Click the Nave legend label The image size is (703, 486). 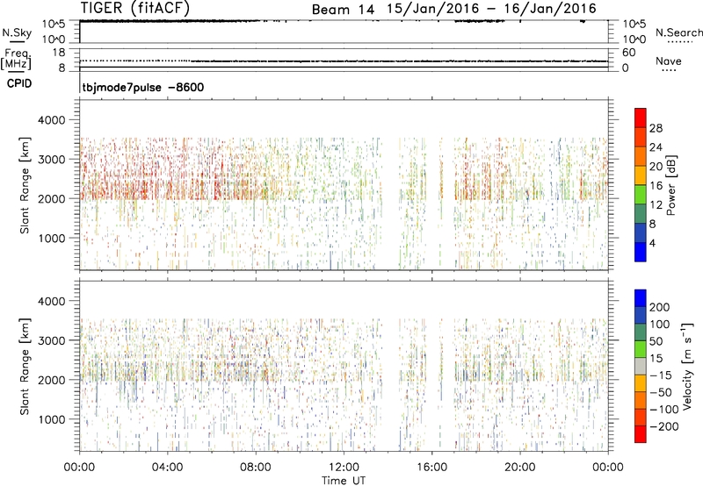pos(669,61)
